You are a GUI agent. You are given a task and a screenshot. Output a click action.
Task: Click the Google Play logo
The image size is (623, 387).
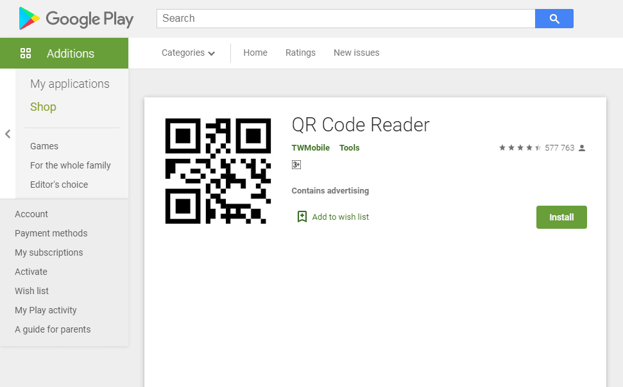pyautogui.click(x=76, y=18)
